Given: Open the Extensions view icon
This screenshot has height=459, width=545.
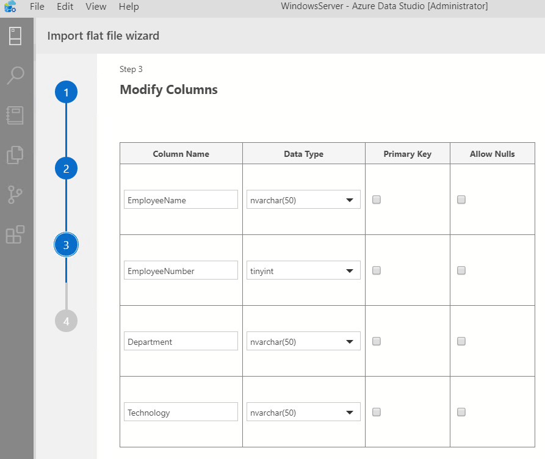Looking at the screenshot, I should (15, 234).
